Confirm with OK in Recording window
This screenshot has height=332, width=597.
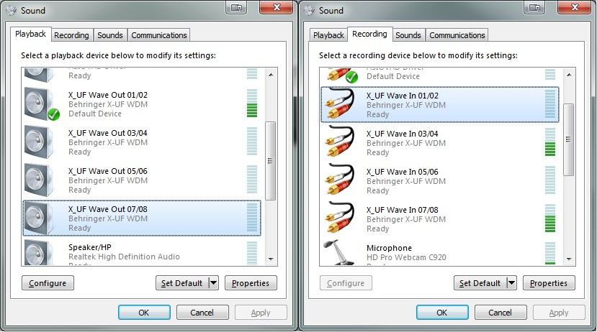coord(442,313)
